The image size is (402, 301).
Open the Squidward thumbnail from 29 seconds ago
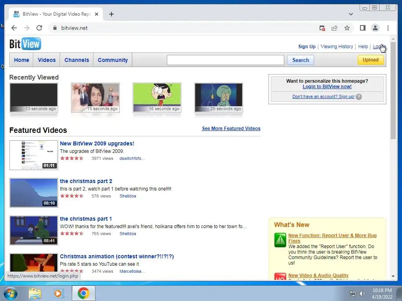[x=218, y=98]
